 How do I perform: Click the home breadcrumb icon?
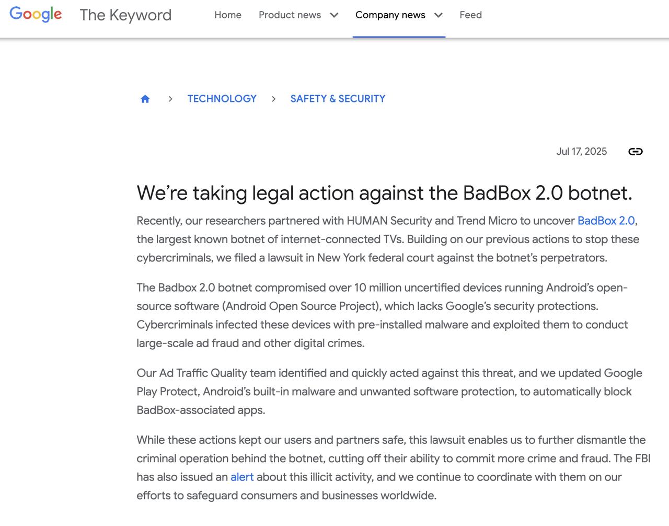[145, 99]
